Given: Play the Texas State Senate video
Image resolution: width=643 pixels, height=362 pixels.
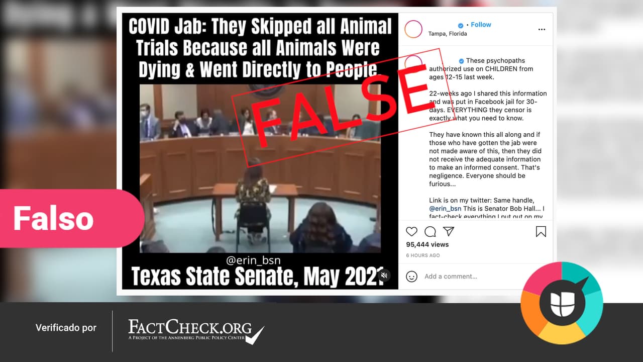Looking at the screenshot, I should (x=260, y=168).
